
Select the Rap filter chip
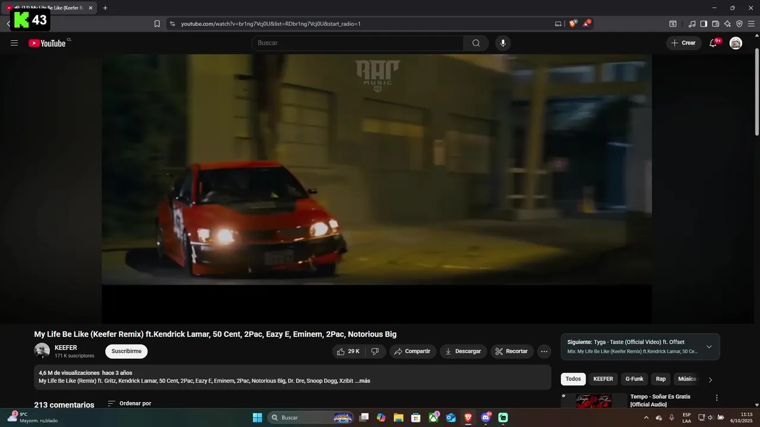(661, 379)
